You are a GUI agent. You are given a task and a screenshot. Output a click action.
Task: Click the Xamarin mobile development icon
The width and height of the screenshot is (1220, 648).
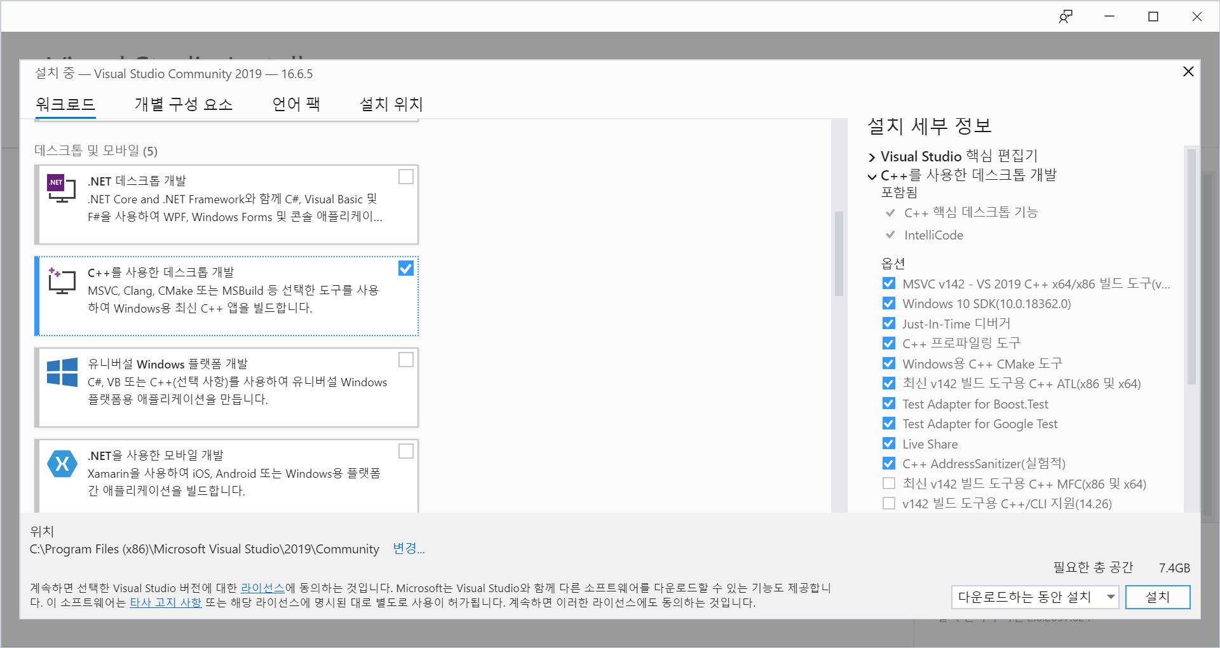(62, 464)
